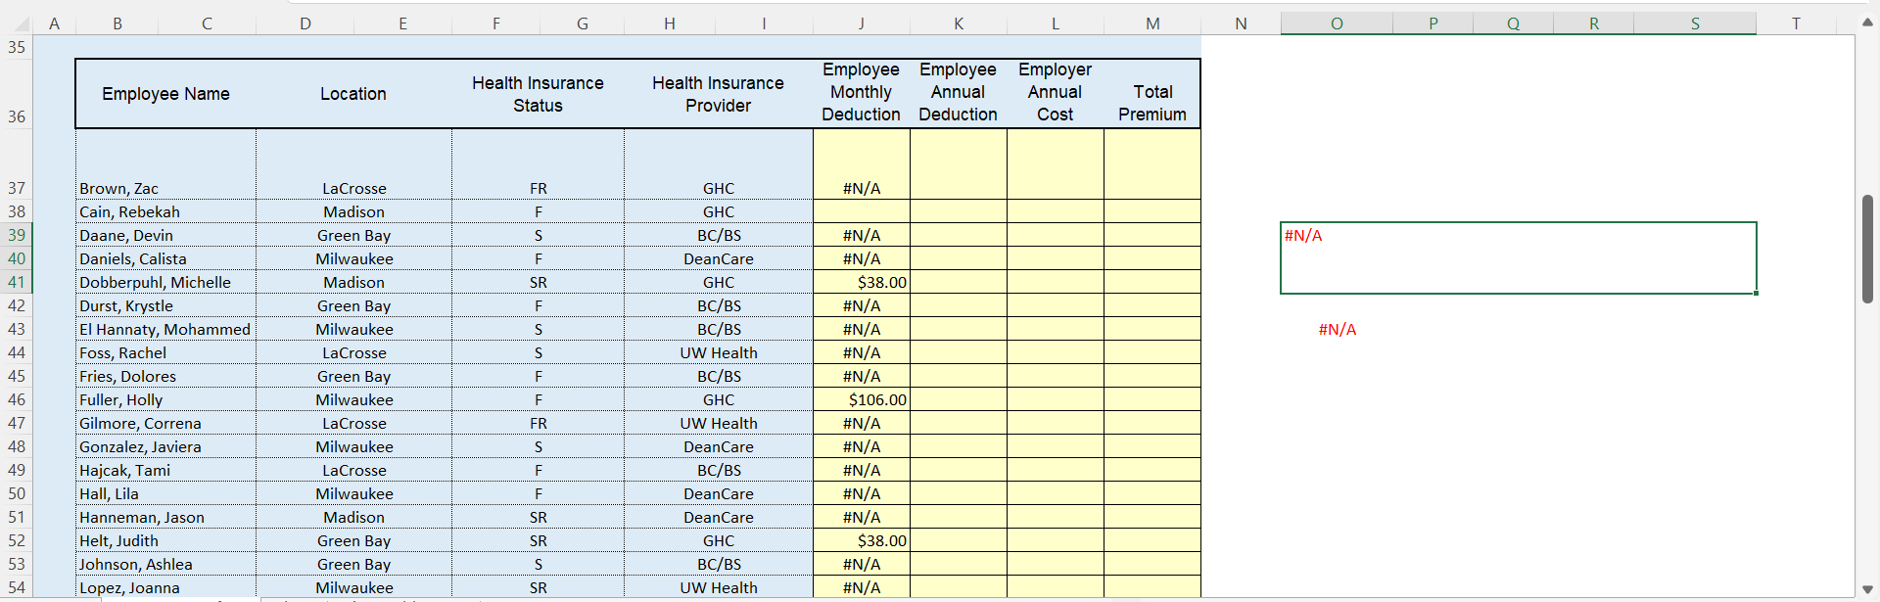Select column T header
This screenshot has width=1880, height=602.
tap(1796, 23)
